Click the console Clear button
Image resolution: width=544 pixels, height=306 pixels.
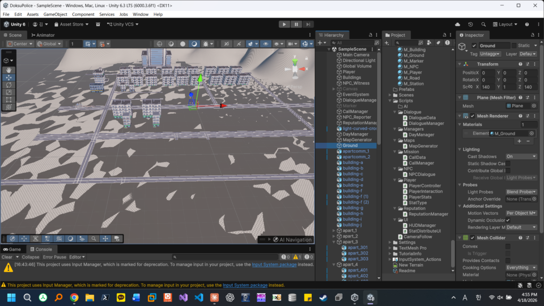(x=7, y=257)
